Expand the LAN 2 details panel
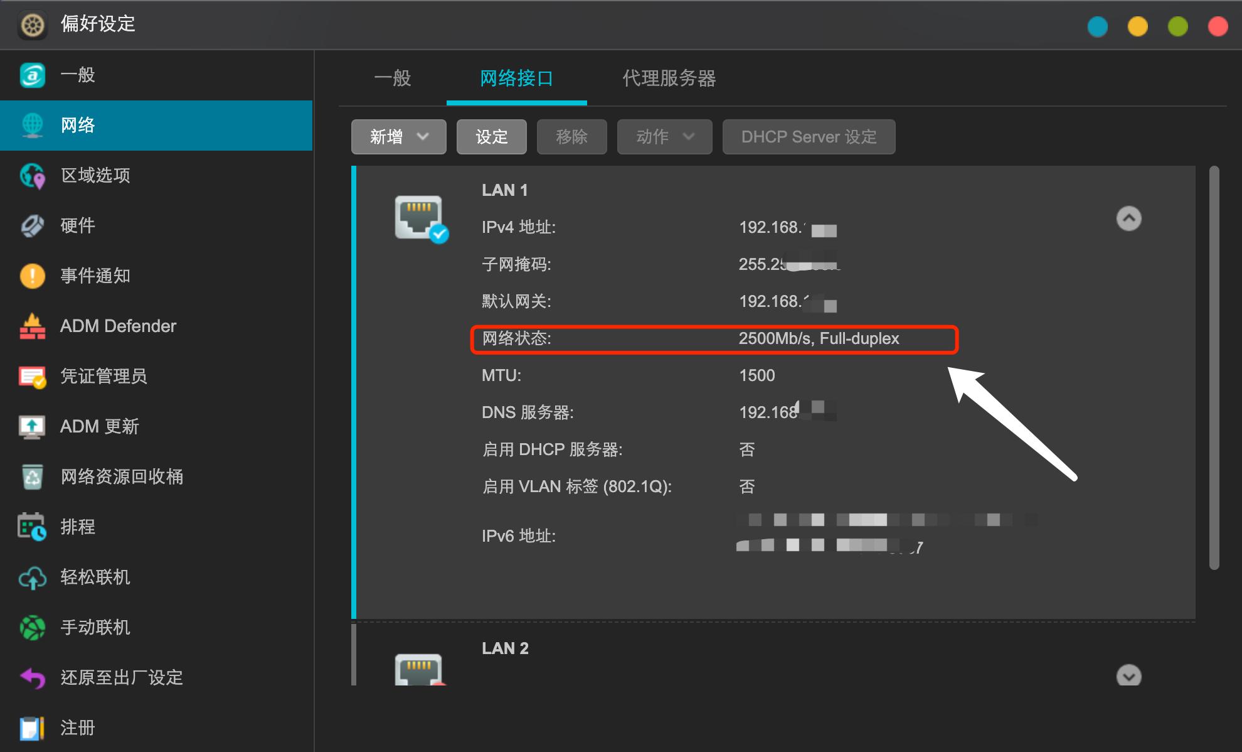This screenshot has width=1242, height=752. [x=1129, y=676]
